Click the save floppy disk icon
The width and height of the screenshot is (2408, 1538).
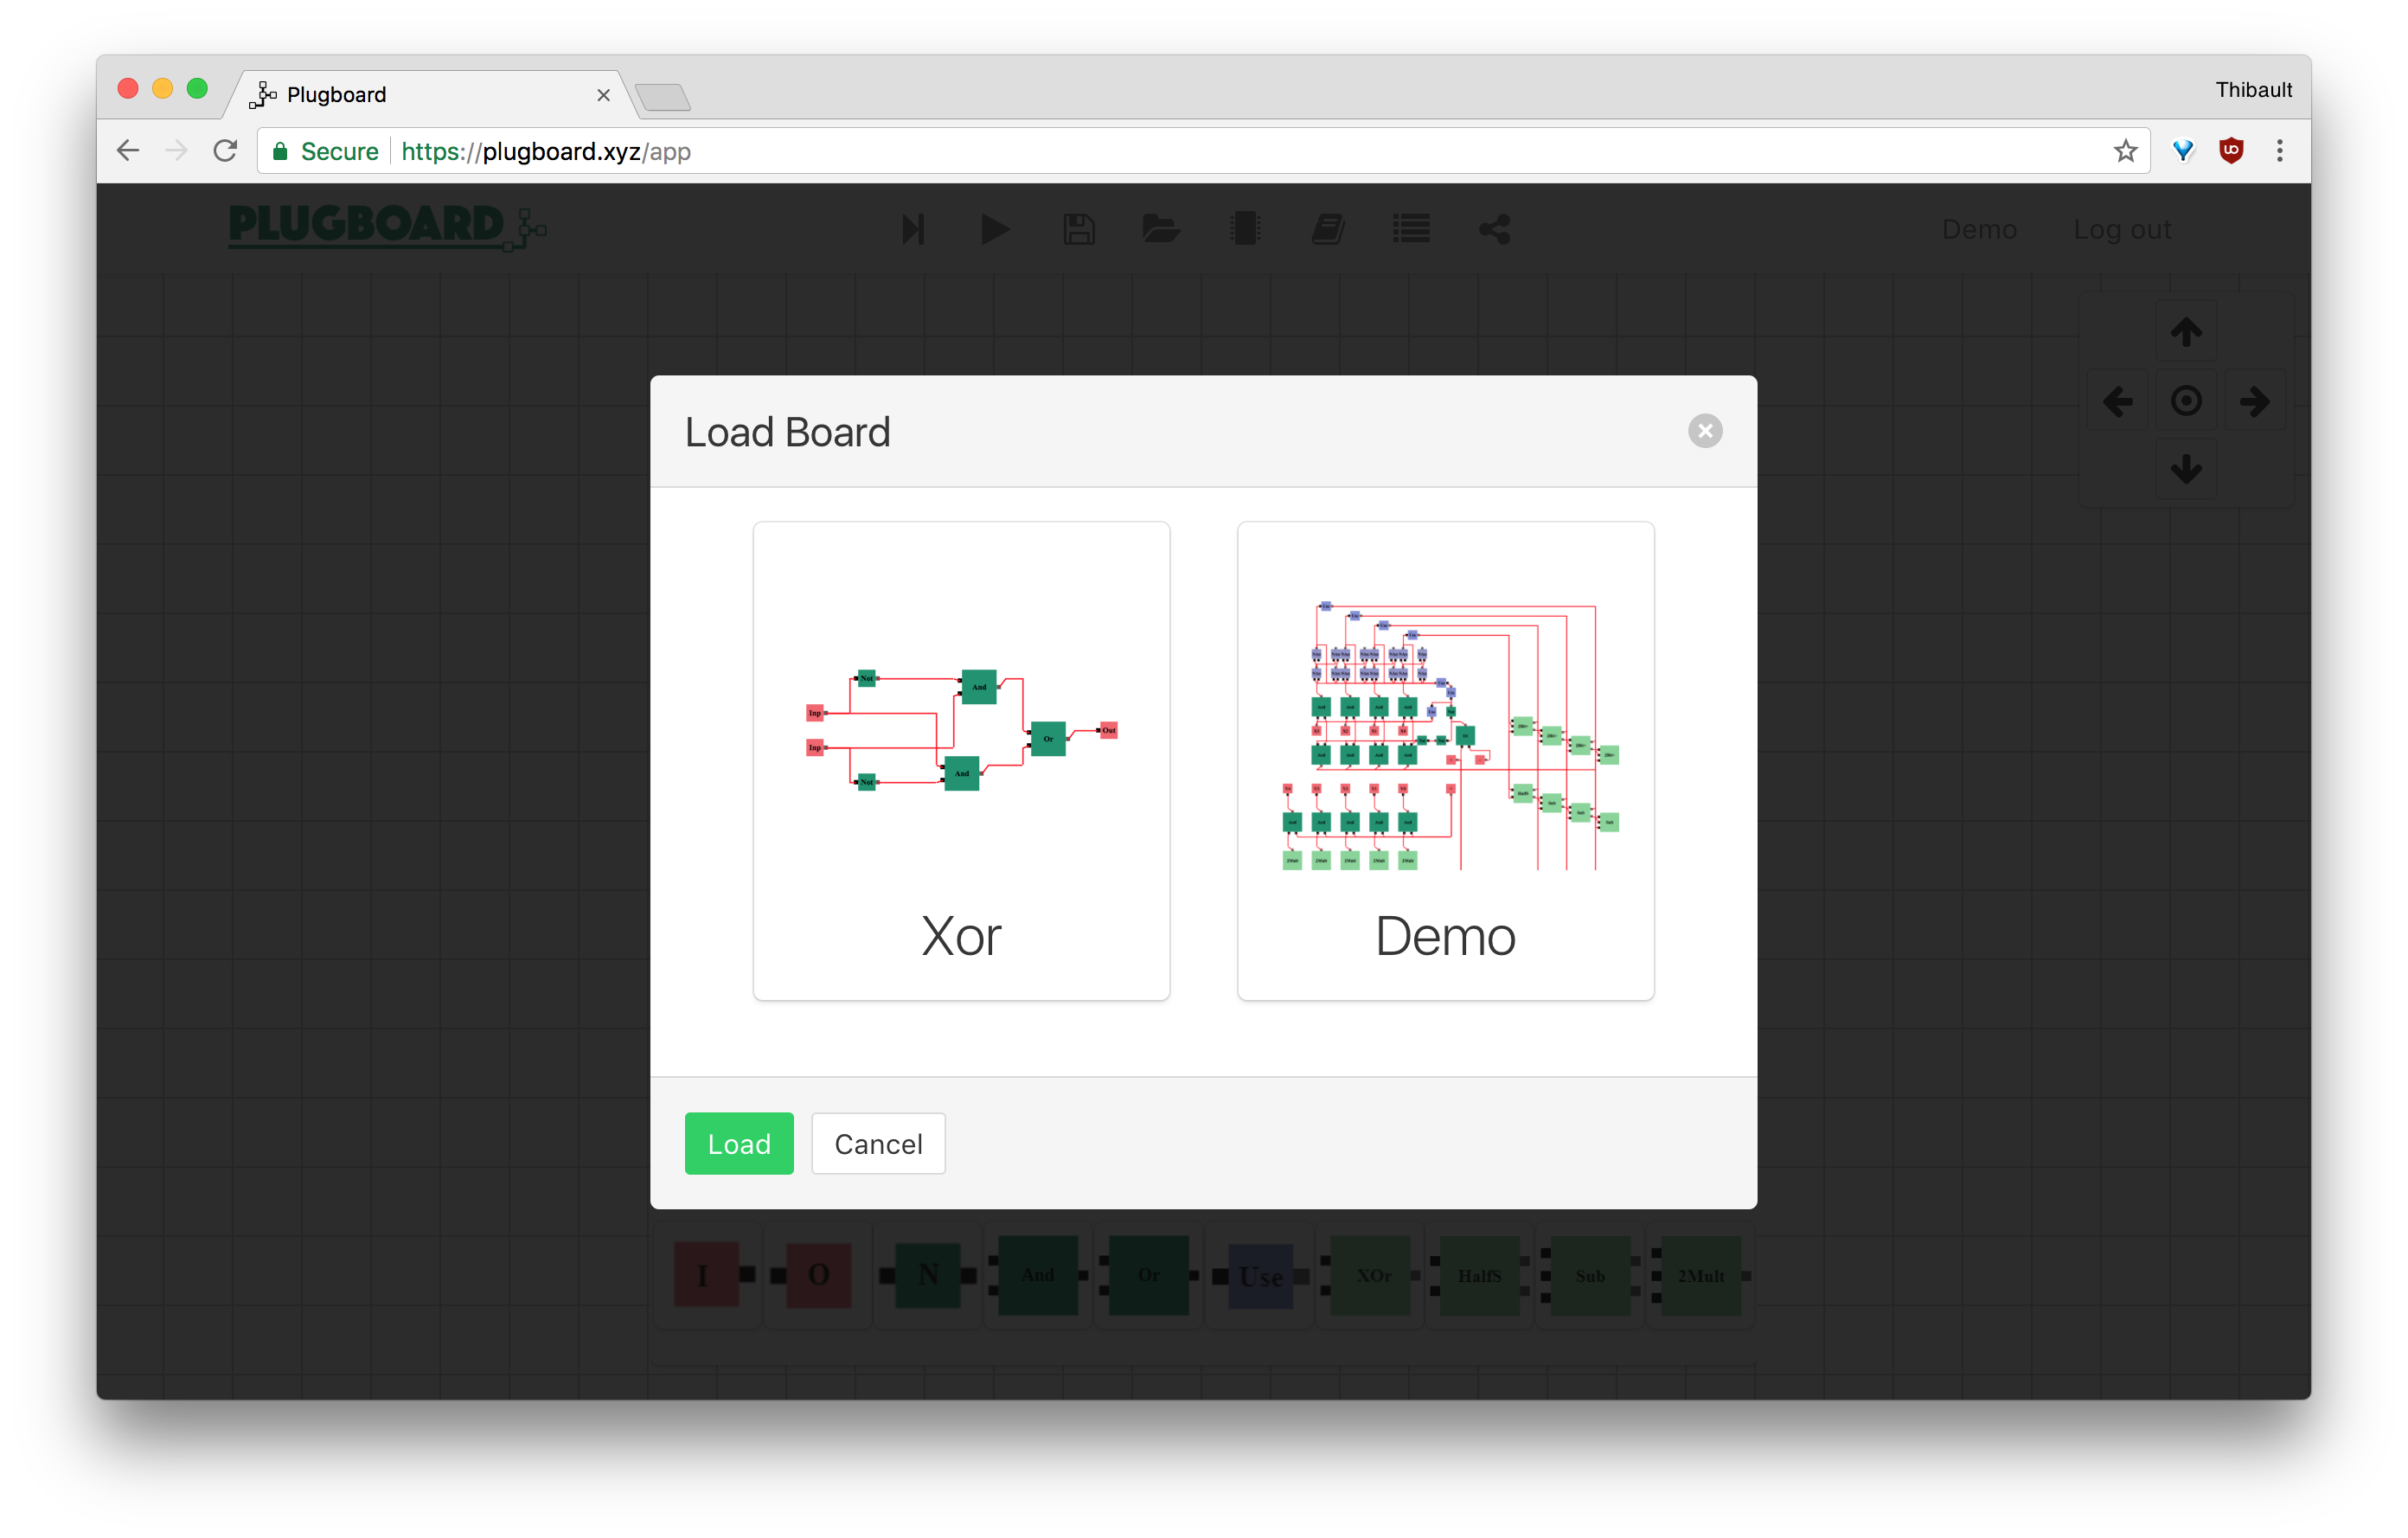pyautogui.click(x=1078, y=229)
